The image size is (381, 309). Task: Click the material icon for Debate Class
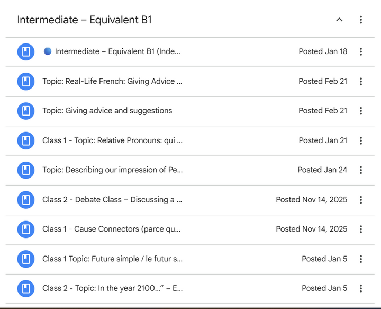click(26, 200)
